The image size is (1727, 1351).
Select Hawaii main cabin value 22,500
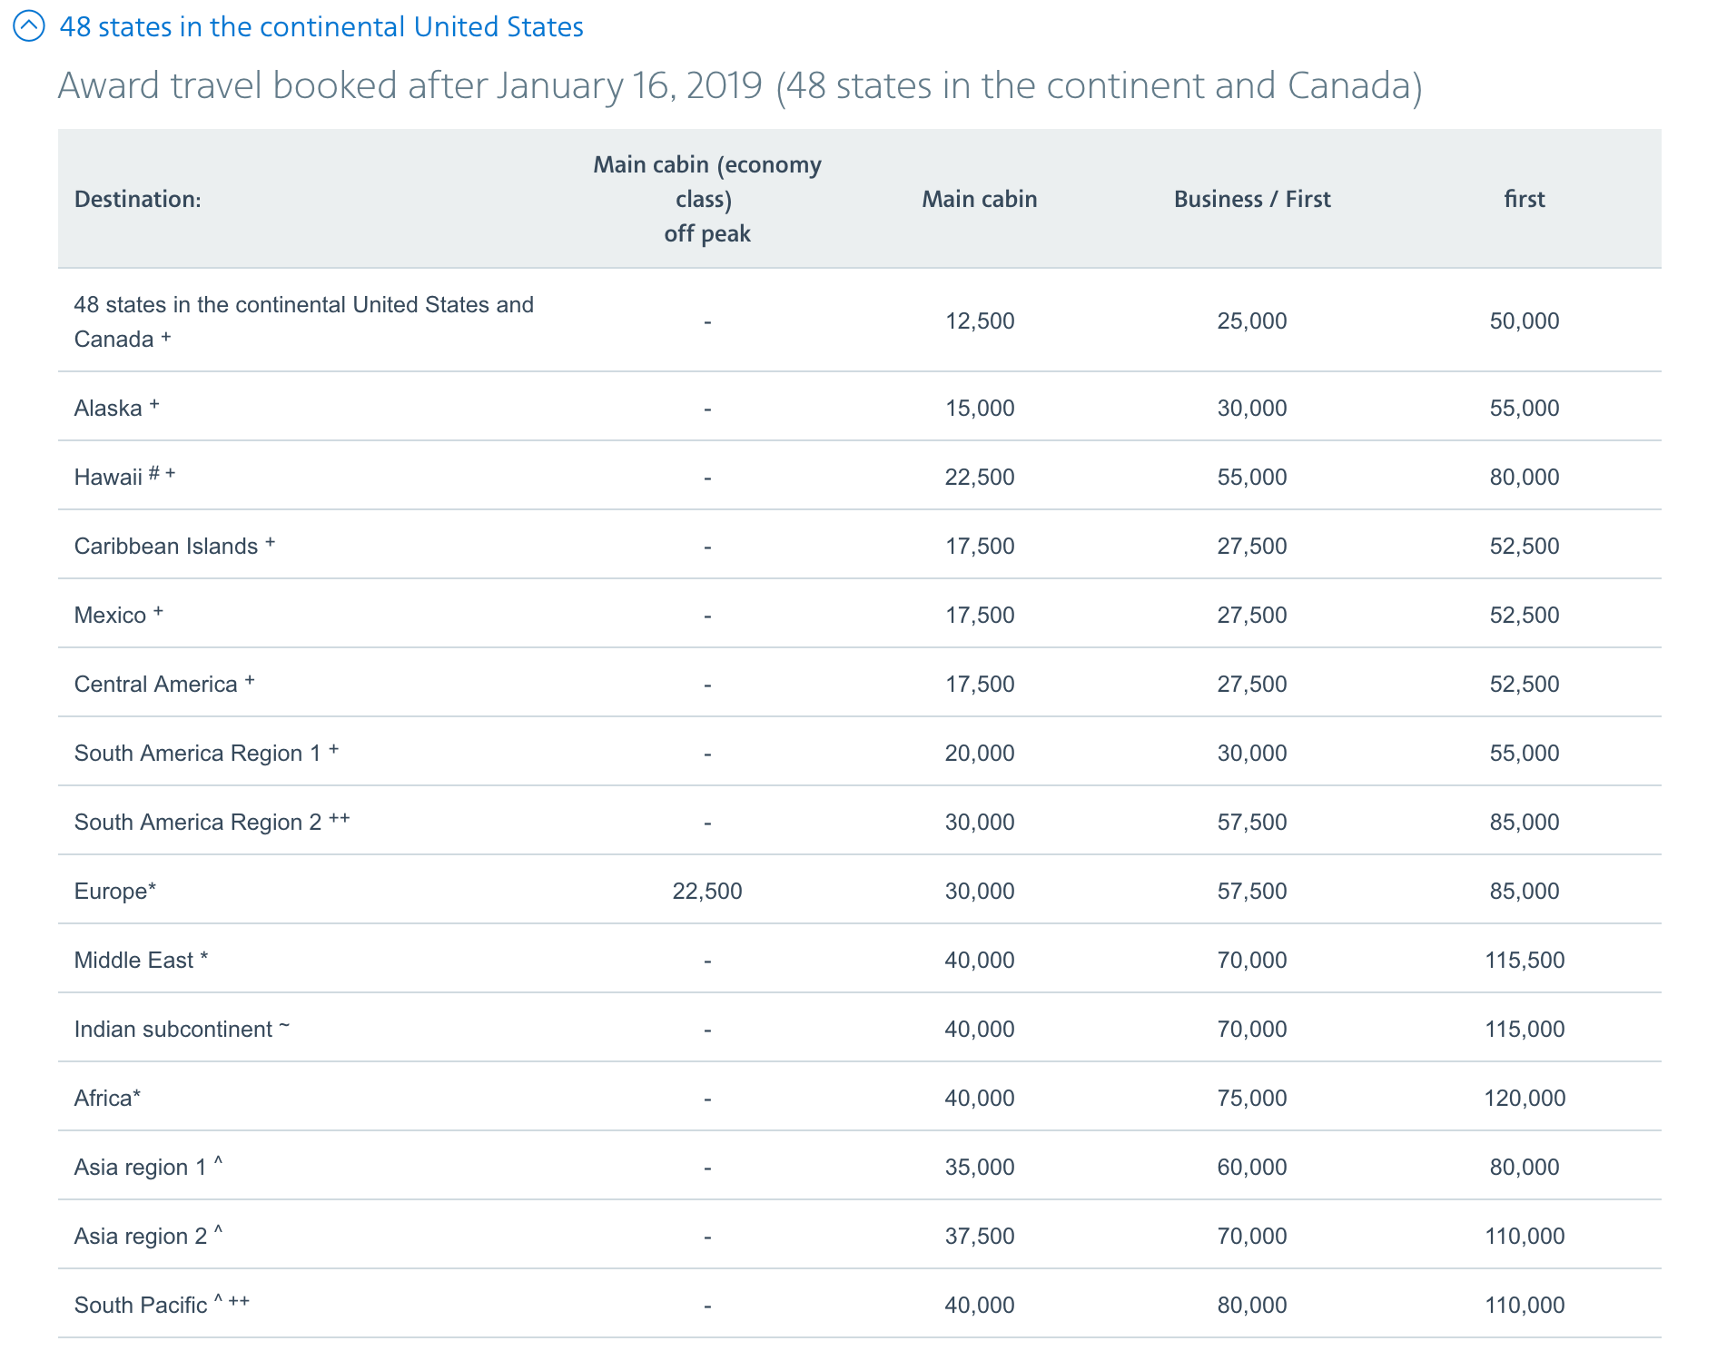tap(980, 477)
